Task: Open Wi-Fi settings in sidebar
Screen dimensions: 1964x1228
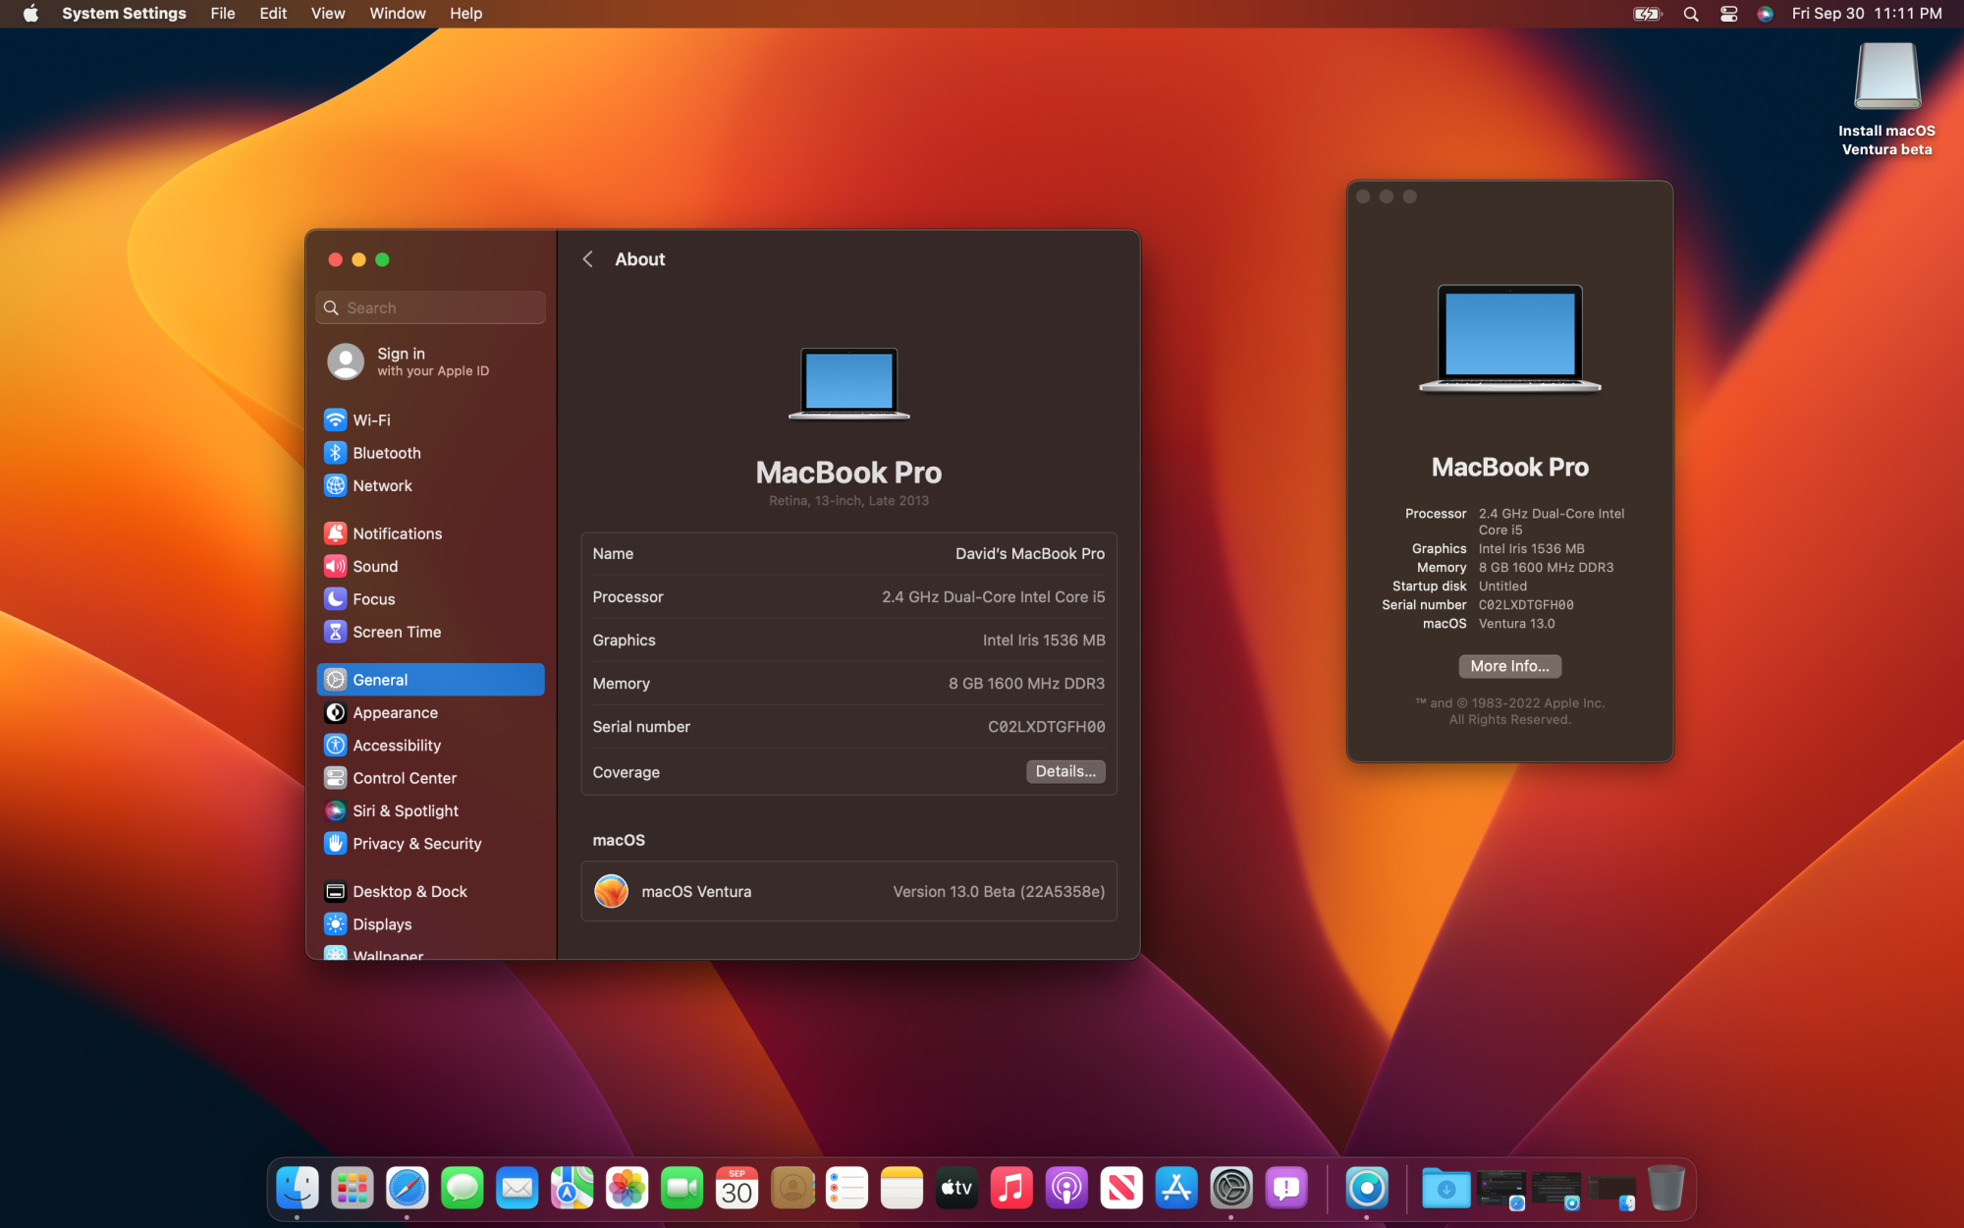Action: pos(371,419)
